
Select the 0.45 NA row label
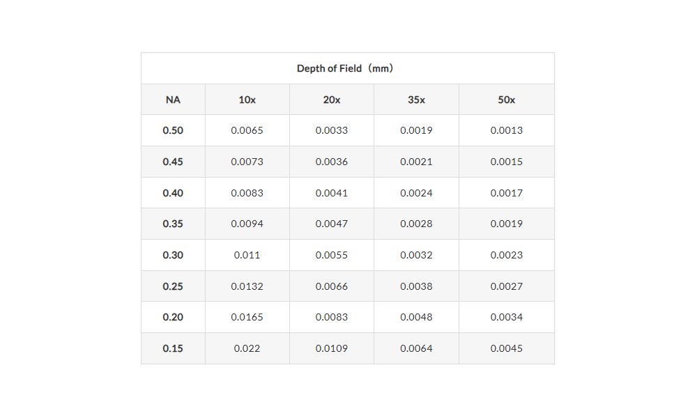173,162
